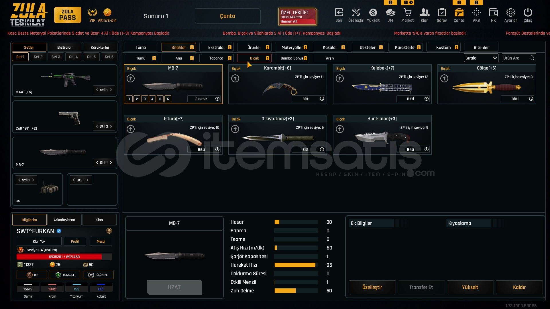
Task: Select Set 6 loadout
Action: coord(109,57)
